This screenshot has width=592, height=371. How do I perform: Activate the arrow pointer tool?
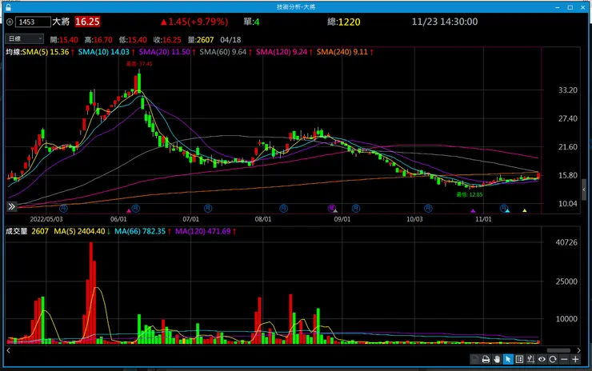click(508, 359)
